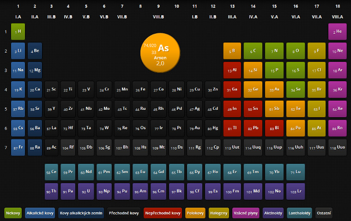The image size is (351, 221).
Task: Click the large orange Arsen detail circle
Action: click(159, 54)
